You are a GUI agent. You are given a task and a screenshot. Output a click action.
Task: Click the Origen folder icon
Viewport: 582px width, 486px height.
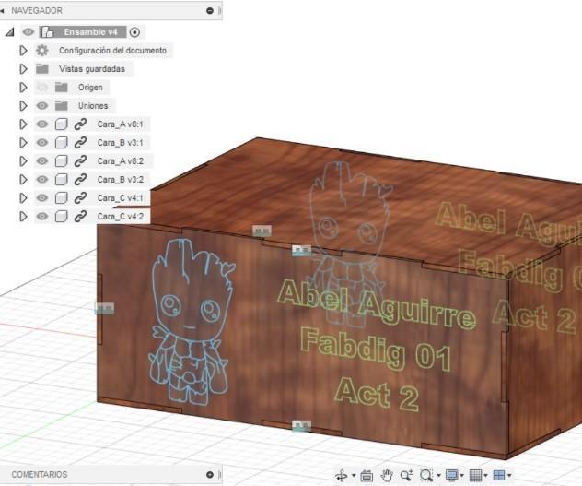pyautogui.click(x=62, y=88)
